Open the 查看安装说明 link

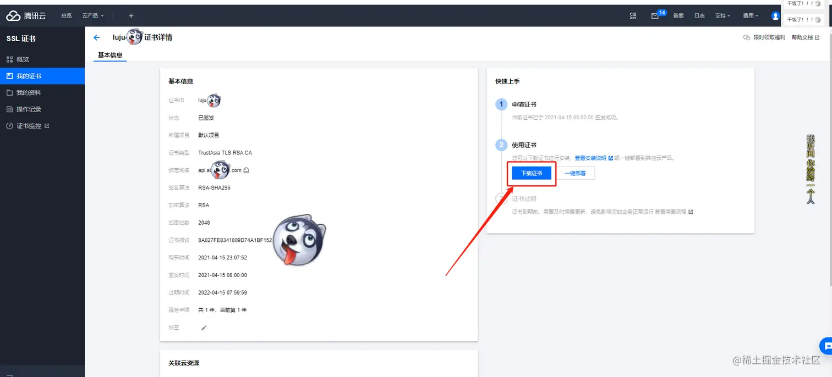pos(590,158)
